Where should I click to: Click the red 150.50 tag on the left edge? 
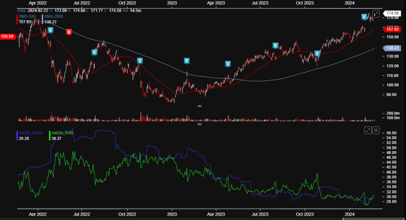click(8, 36)
